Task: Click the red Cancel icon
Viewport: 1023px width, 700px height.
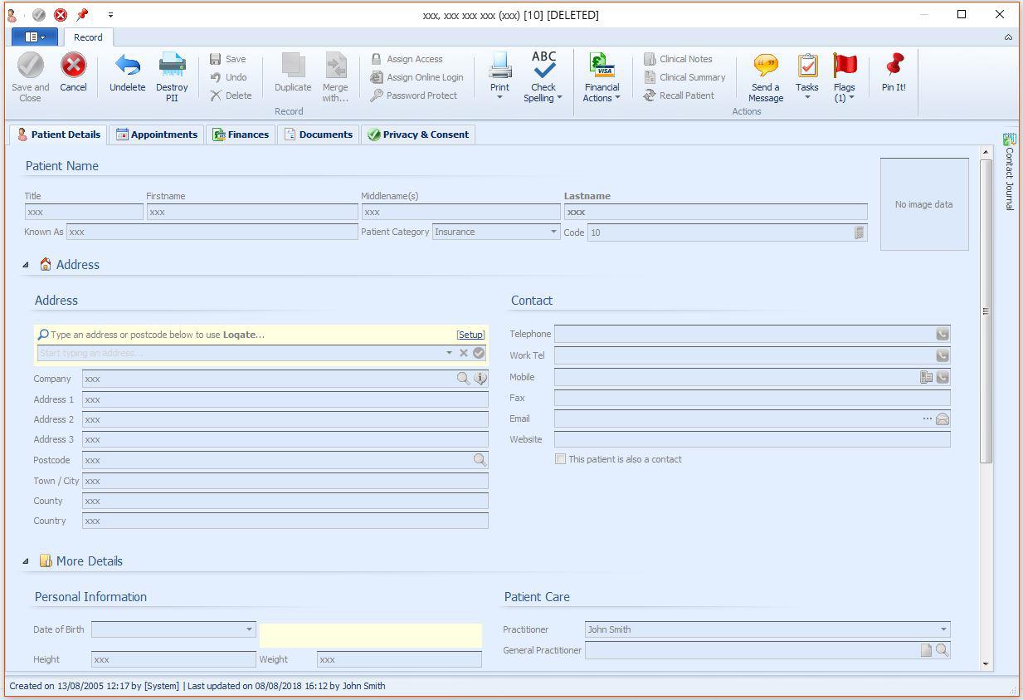Action: pyautogui.click(x=73, y=66)
